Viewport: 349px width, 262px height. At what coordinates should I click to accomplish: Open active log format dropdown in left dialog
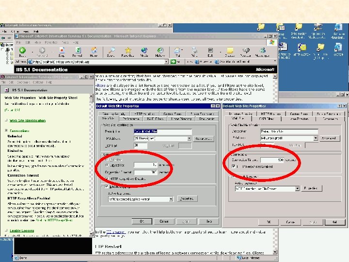[171, 199]
